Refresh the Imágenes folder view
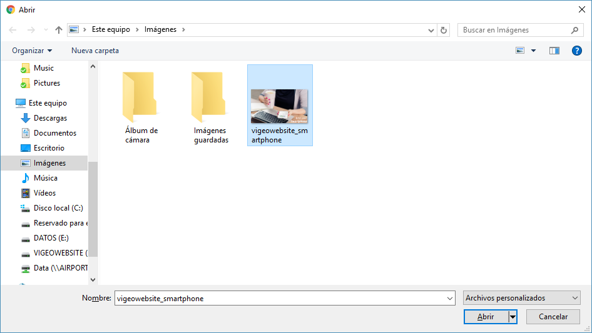 click(x=444, y=30)
